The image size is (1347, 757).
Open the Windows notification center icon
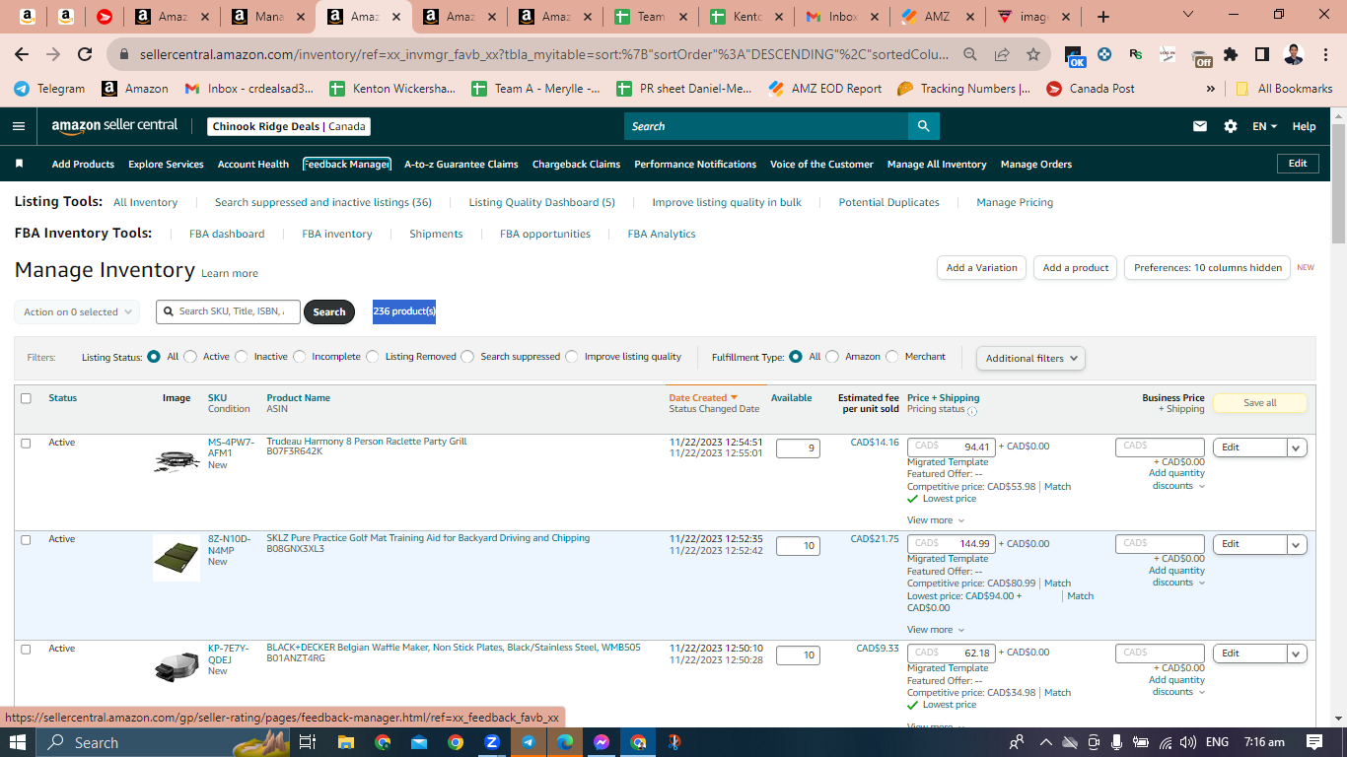(x=1313, y=742)
